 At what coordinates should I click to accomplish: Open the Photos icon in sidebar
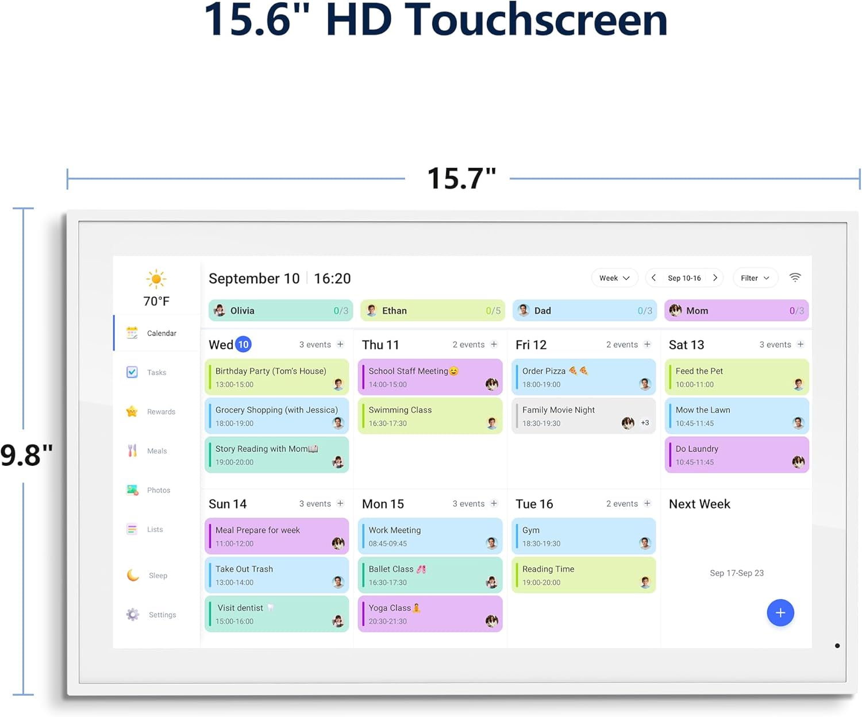(x=132, y=490)
